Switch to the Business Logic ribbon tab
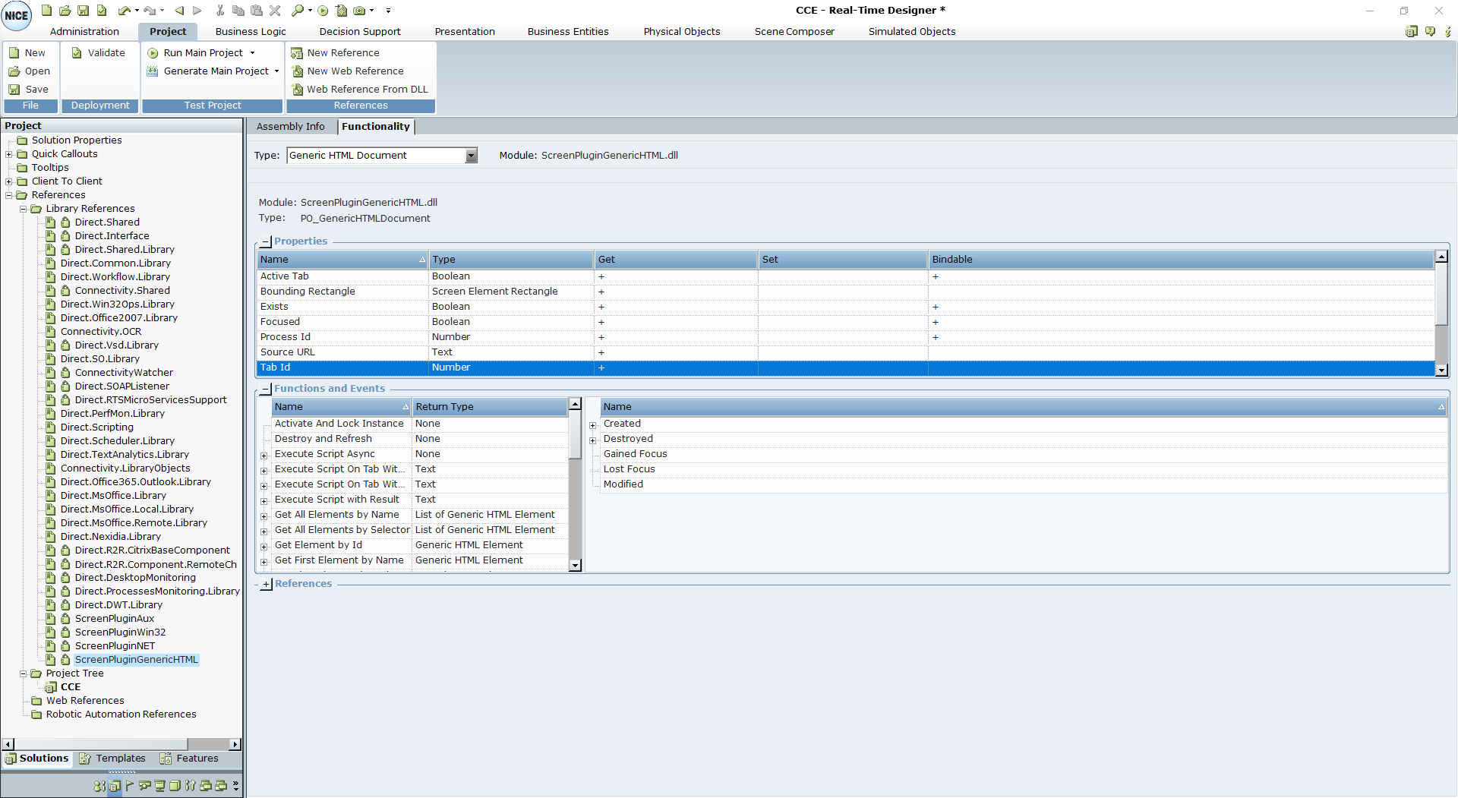The image size is (1458, 798). [x=251, y=32]
